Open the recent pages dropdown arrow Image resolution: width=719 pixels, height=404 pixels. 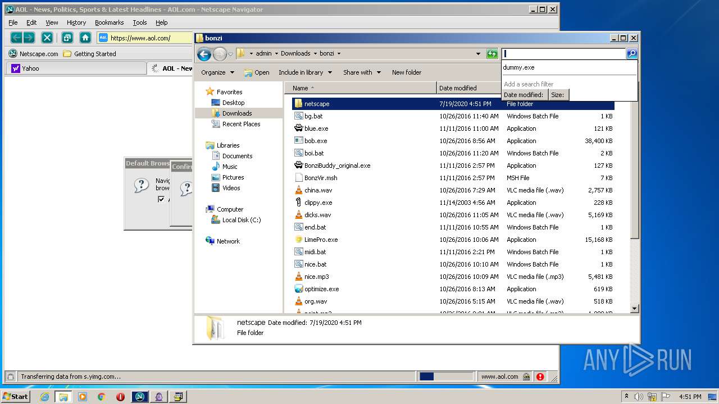click(230, 54)
